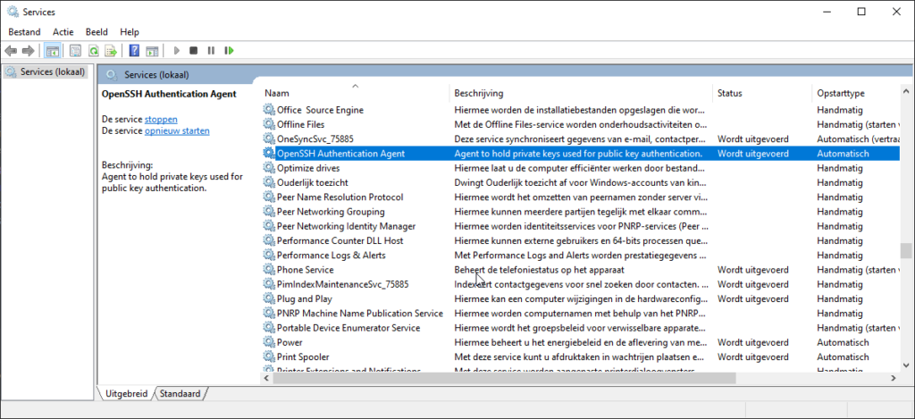
Task: Open the Beeld menu
Action: pyautogui.click(x=97, y=31)
